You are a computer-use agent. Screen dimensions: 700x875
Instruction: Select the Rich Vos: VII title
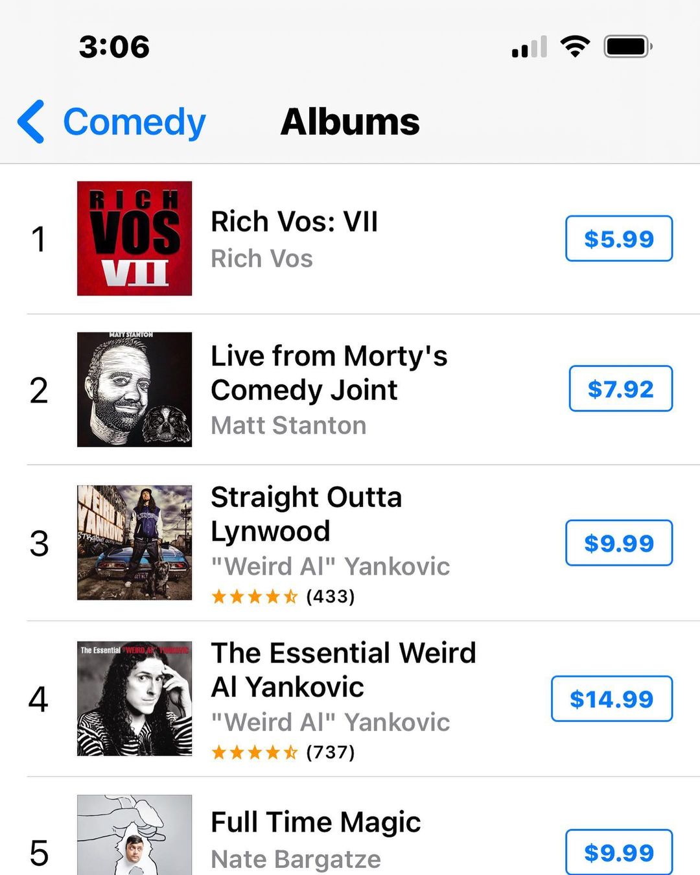pyautogui.click(x=294, y=222)
